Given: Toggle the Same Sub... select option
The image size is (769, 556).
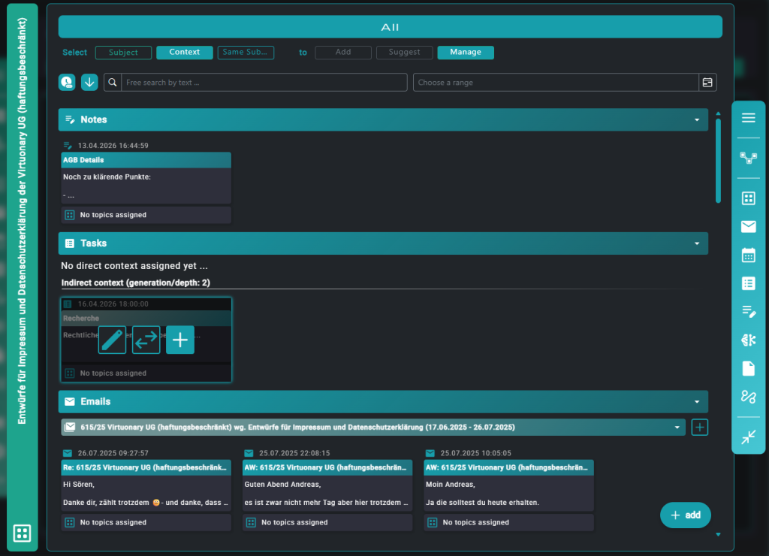Looking at the screenshot, I should pos(246,53).
